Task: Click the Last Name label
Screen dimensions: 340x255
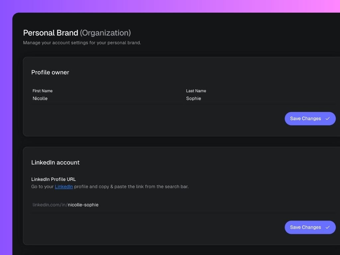Action: point(196,91)
